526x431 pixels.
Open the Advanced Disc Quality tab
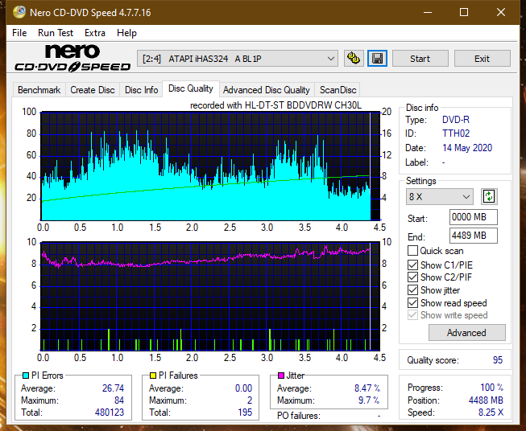(267, 90)
